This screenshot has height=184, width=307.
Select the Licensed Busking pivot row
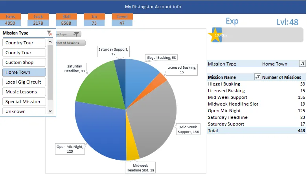(256, 91)
